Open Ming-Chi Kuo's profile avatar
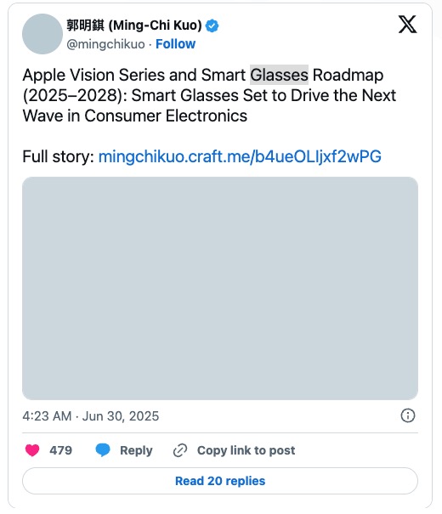The width and height of the screenshot is (442, 514). tap(42, 34)
